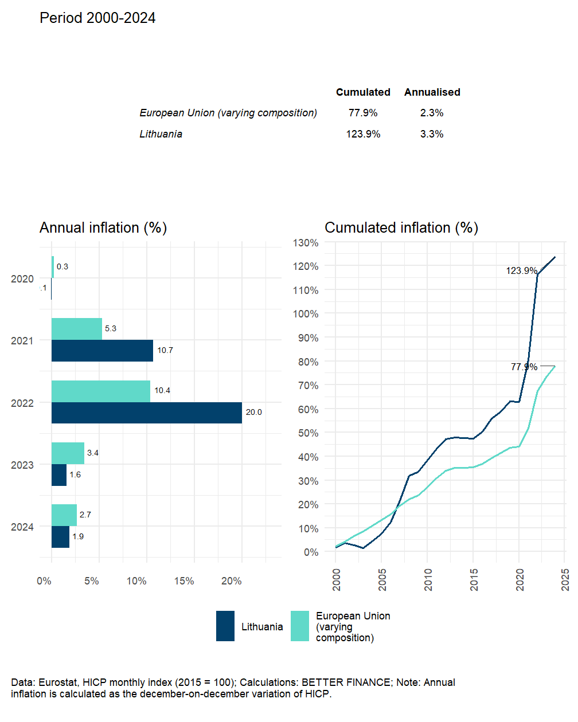Click the Cumulated column header
This screenshot has height=722, width=578.
pyautogui.click(x=363, y=92)
